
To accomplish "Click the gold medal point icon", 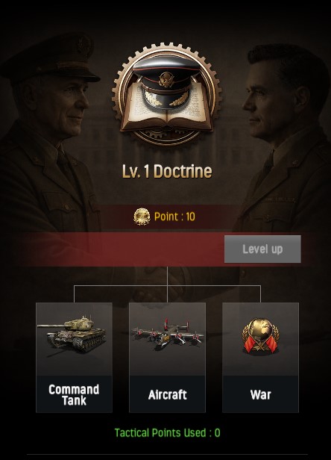I will [142, 217].
